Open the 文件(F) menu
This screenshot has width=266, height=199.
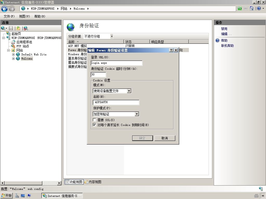[9, 16]
